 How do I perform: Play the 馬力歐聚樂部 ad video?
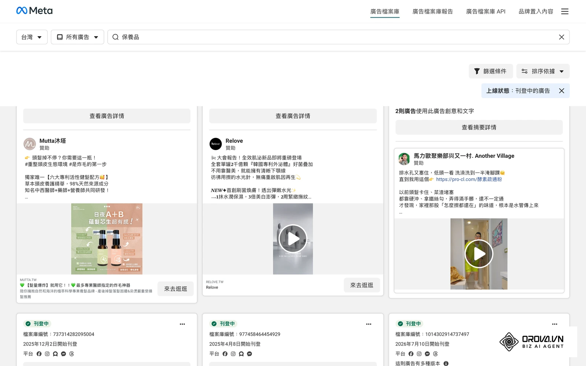479,254
